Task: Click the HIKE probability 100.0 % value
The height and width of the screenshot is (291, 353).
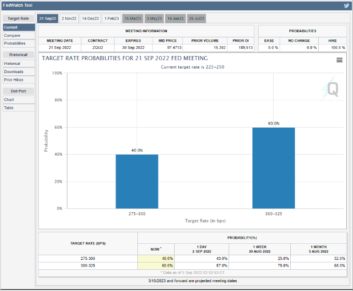Action: (x=338, y=48)
